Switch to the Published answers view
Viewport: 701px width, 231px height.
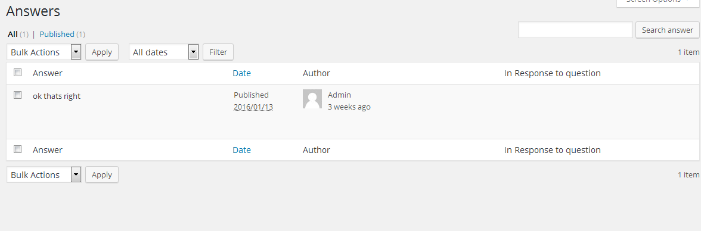tap(57, 34)
